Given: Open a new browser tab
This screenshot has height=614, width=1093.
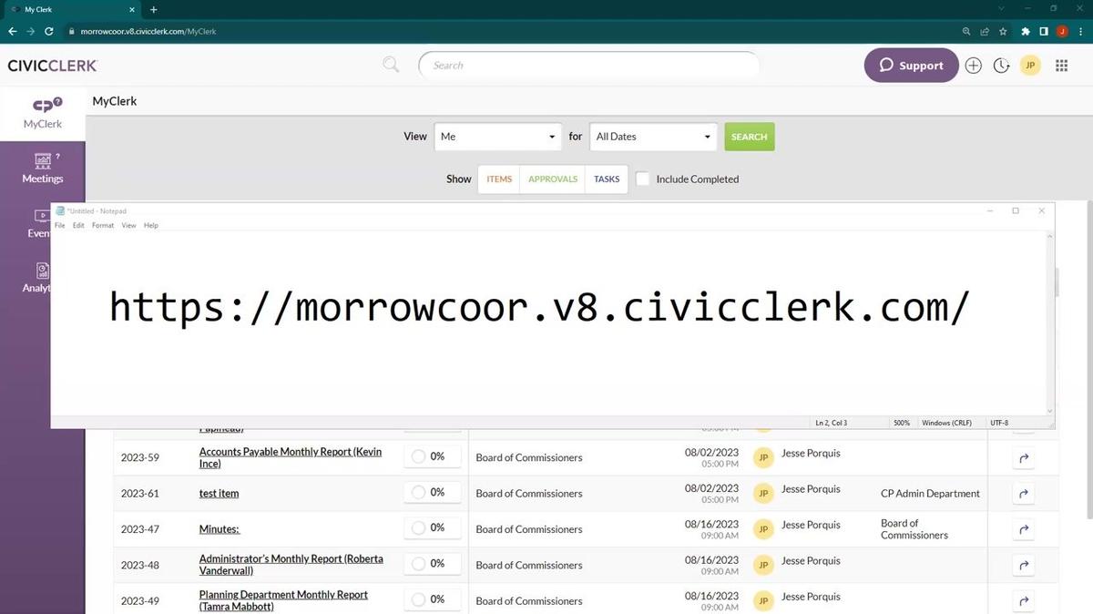Looking at the screenshot, I should [x=153, y=9].
